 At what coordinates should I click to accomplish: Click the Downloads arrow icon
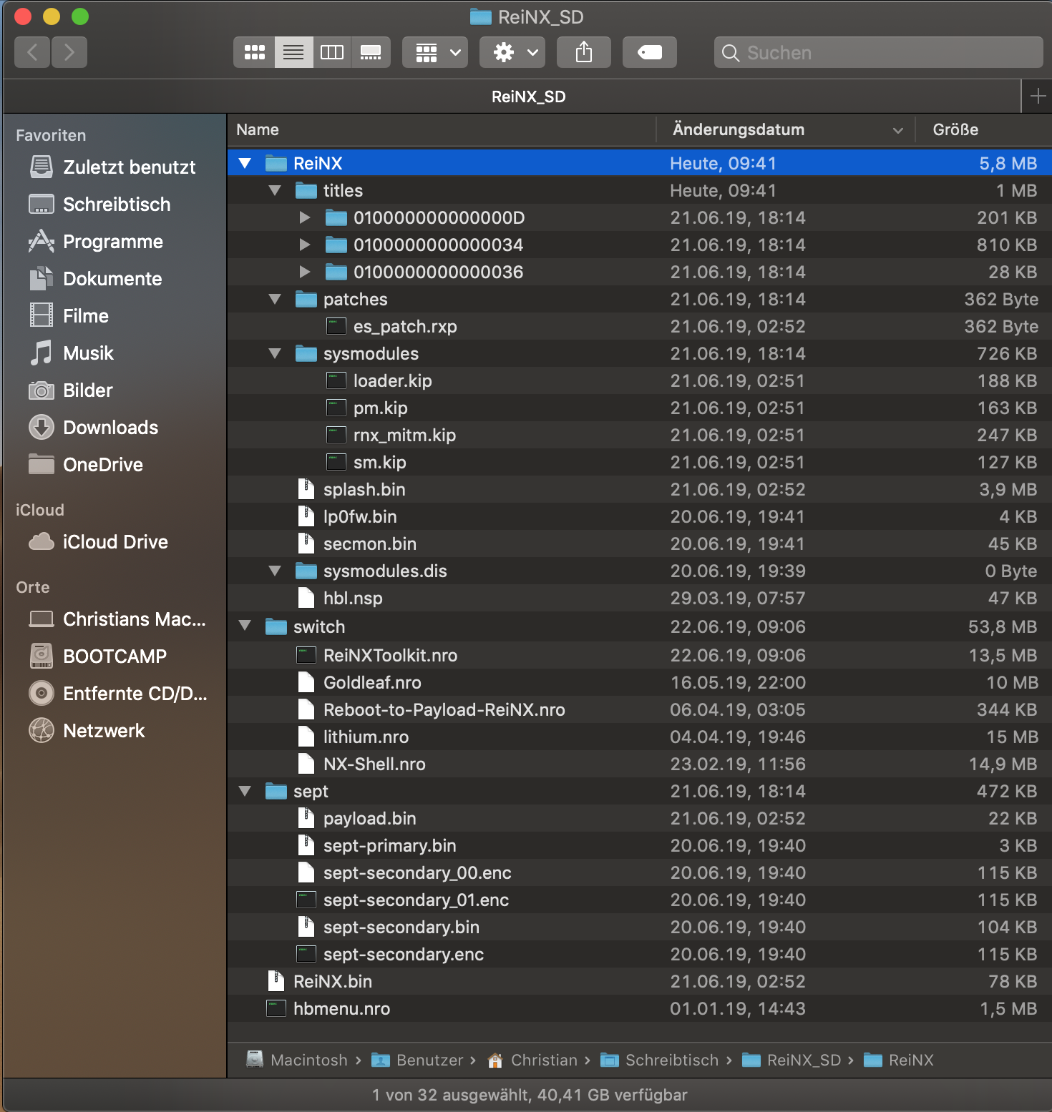[42, 428]
